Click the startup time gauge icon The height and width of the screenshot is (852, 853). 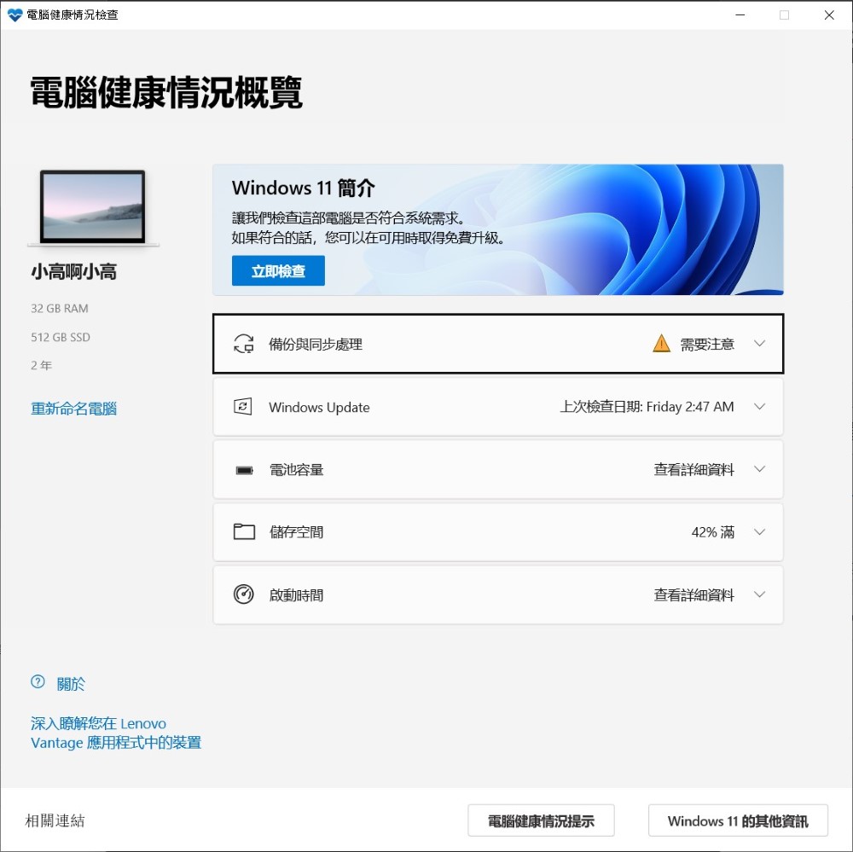tap(243, 594)
